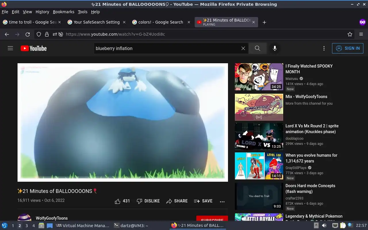368x230 pixels.
Task: Open I Finally Watched SPOOKY MONTH thumbnail
Action: coord(259,77)
